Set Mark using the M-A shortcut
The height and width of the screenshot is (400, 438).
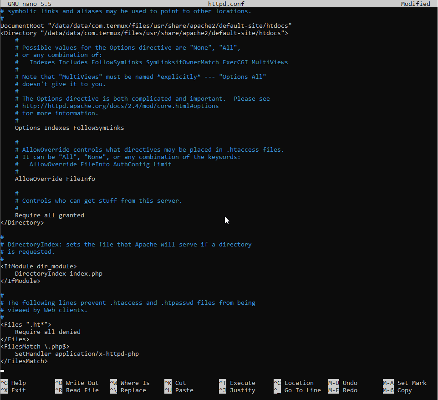pos(406,383)
